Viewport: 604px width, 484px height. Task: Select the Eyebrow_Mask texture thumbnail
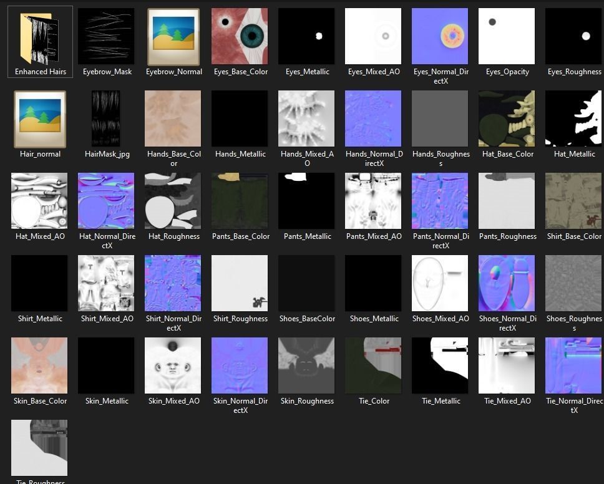pyautogui.click(x=106, y=36)
